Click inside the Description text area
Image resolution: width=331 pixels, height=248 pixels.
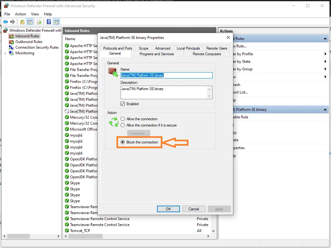[164, 92]
